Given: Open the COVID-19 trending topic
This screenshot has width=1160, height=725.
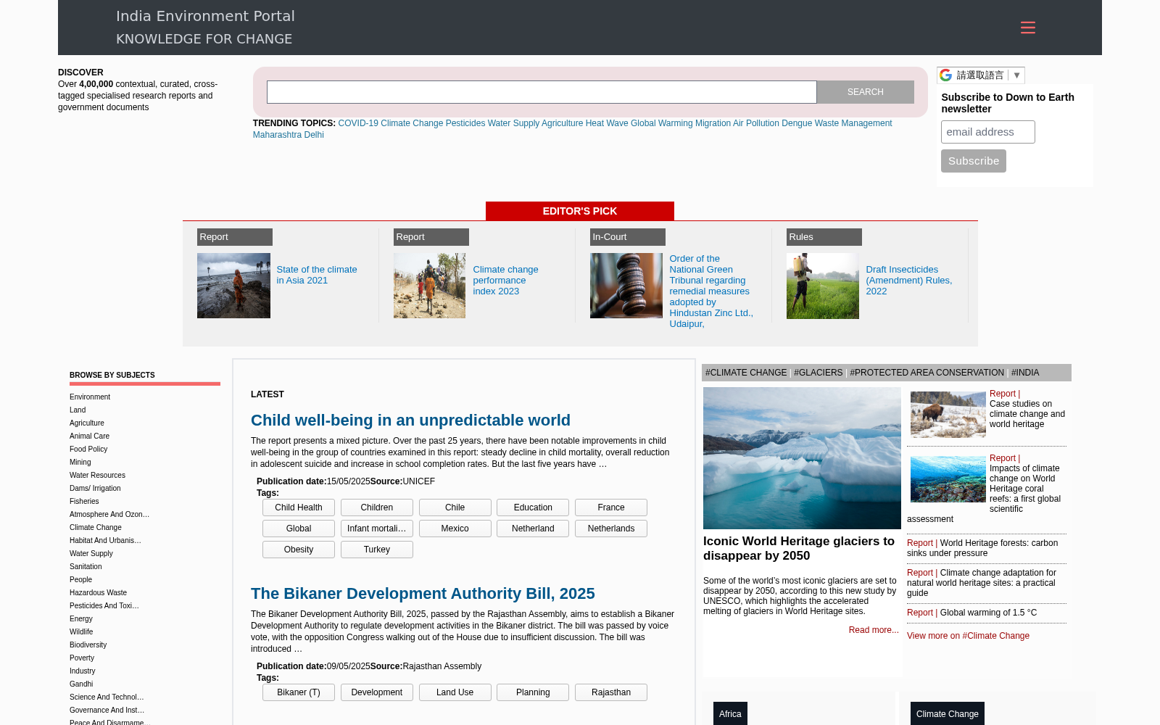Looking at the screenshot, I should click(358, 123).
